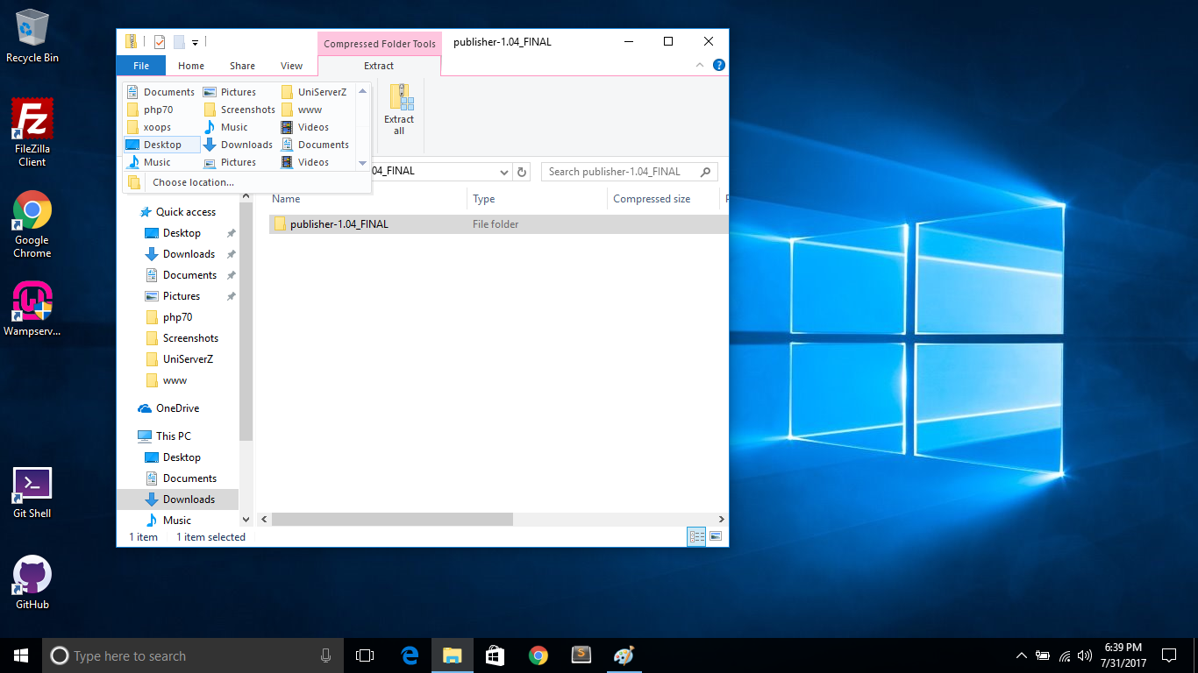Open Quick Access Toolbar customize dropdown

click(x=196, y=42)
